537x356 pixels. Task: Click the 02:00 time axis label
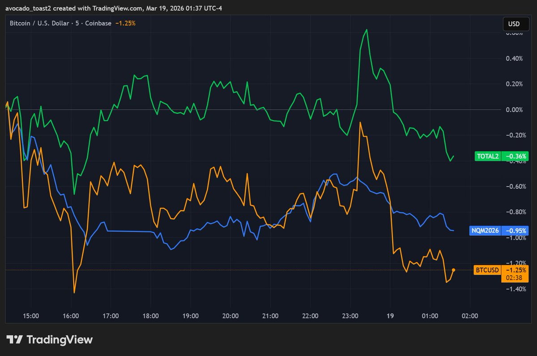tap(470, 316)
